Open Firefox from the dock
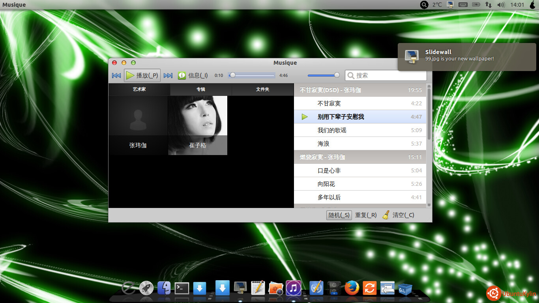 pyautogui.click(x=352, y=288)
